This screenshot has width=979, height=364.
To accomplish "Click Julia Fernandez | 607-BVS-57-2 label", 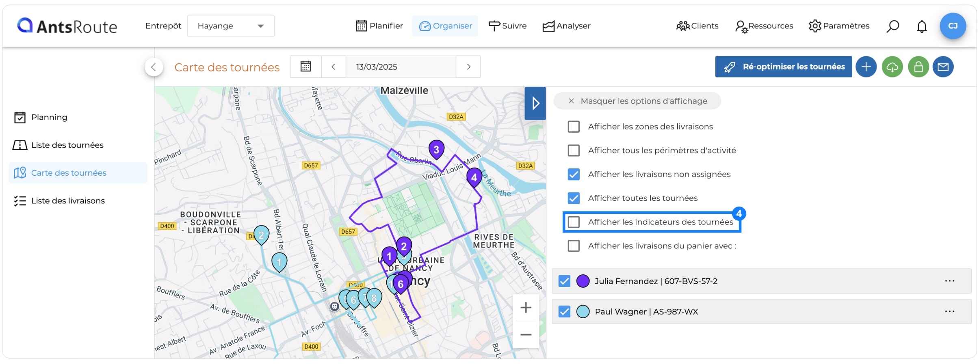I will (x=656, y=281).
